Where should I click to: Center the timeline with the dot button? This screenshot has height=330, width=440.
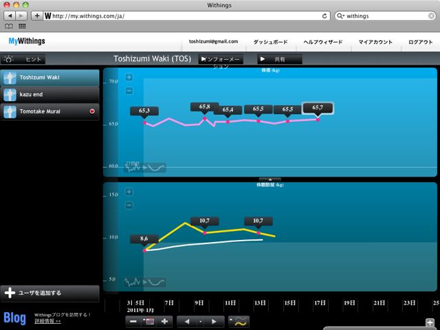point(200,322)
